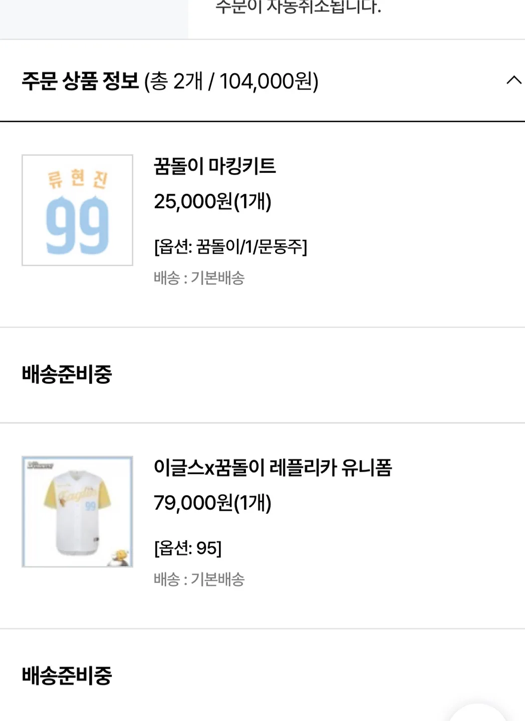This screenshot has height=721, width=525.
Task: Tap the 25,000원(1개) price line
Action: (212, 201)
